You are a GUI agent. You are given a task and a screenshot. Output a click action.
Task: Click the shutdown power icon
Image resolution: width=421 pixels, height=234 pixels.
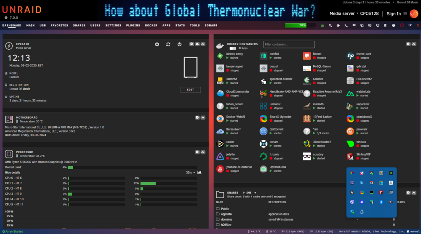[179, 44]
